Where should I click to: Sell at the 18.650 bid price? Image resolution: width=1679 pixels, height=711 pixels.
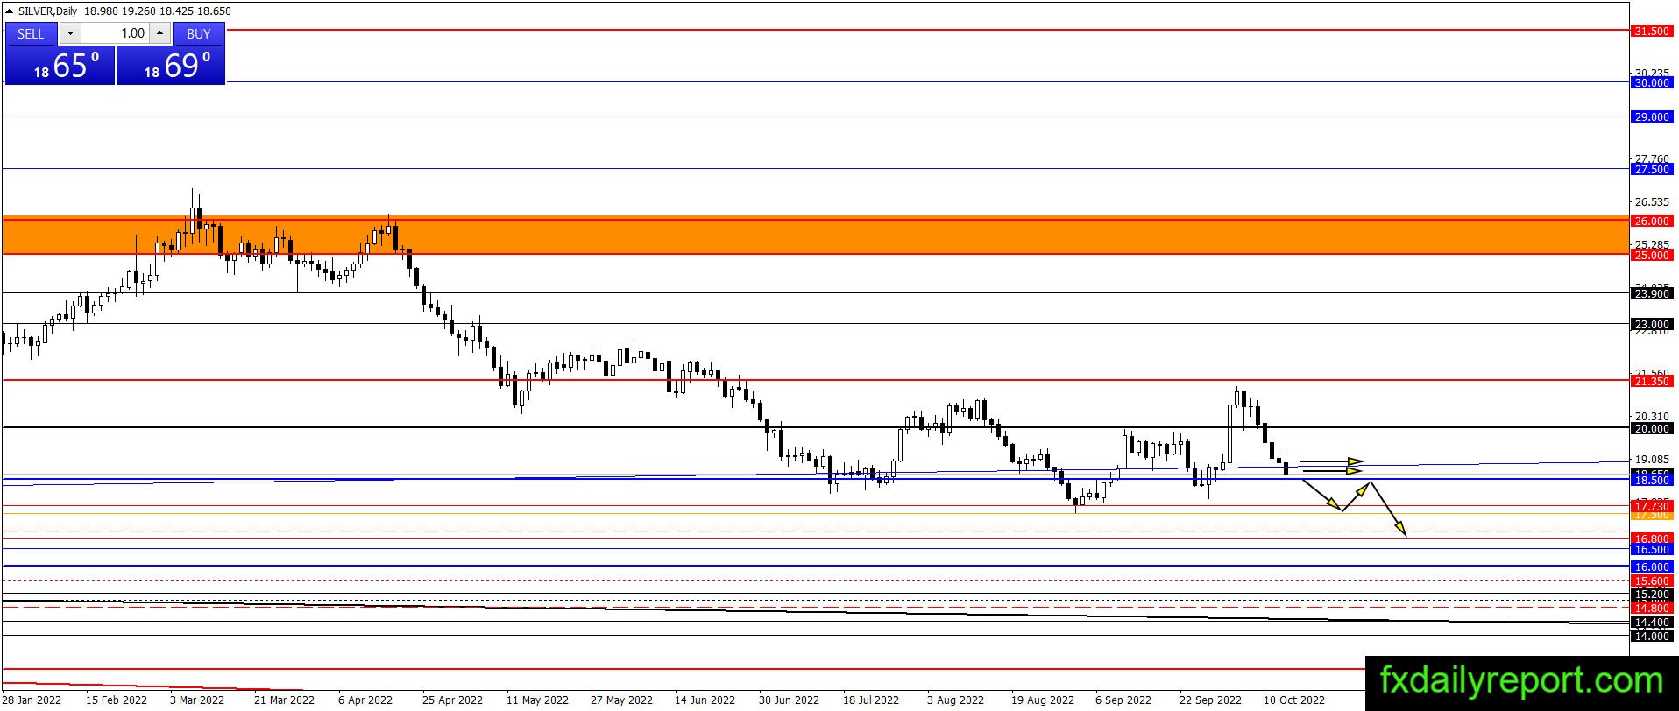[x=60, y=66]
